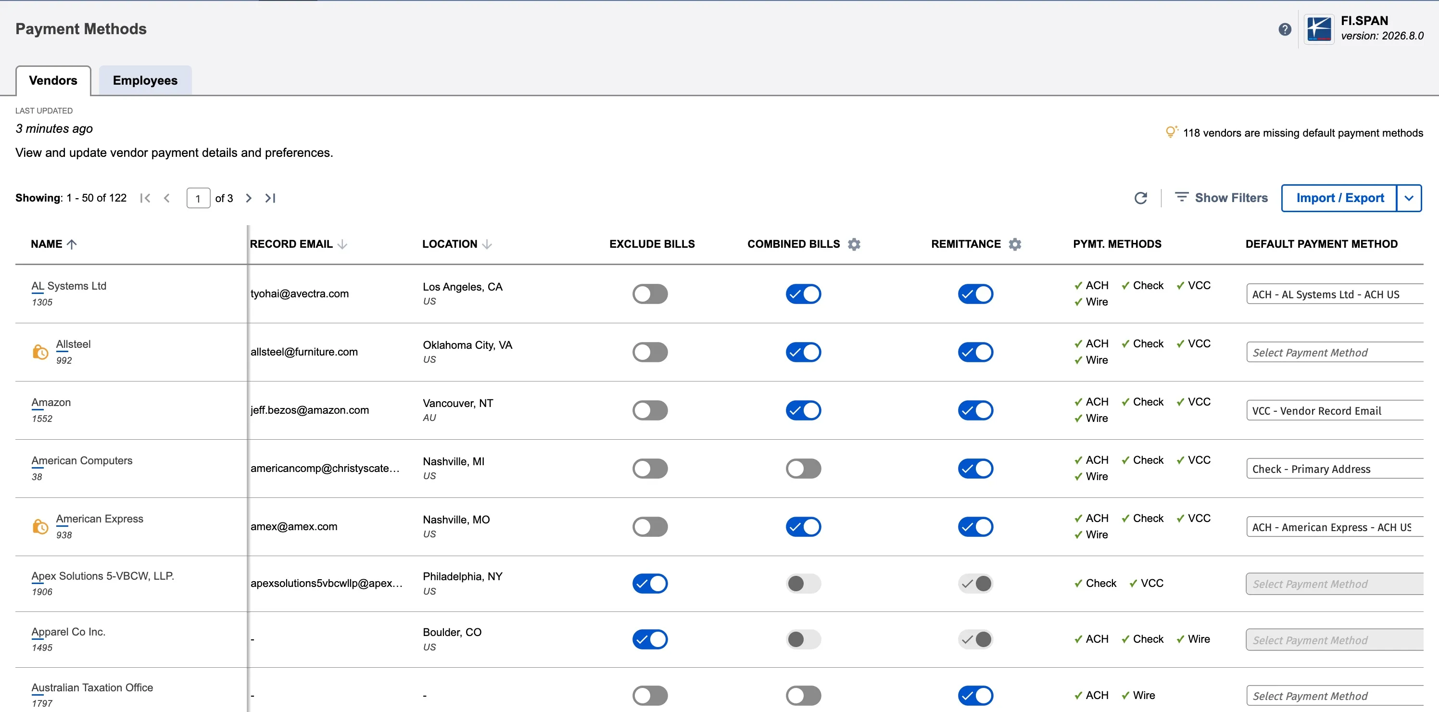Sort by Location arrow

487,244
